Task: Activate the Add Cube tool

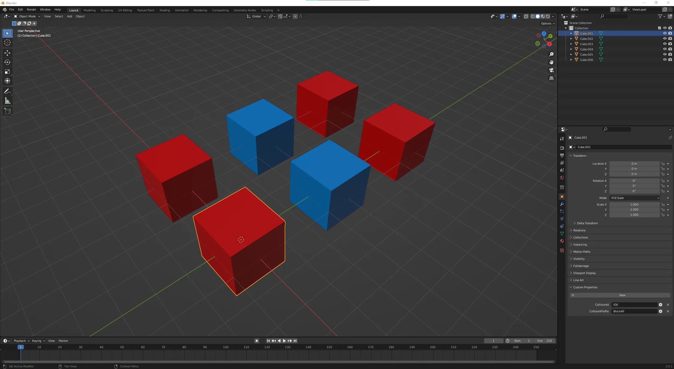Action: coord(7,111)
